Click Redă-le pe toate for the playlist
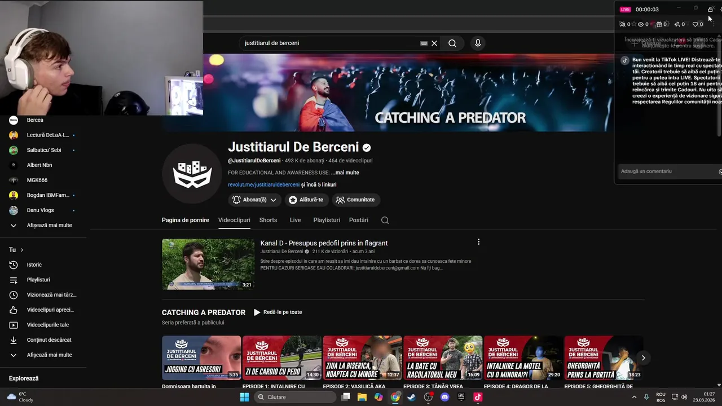This screenshot has height=406, width=722. [278, 312]
